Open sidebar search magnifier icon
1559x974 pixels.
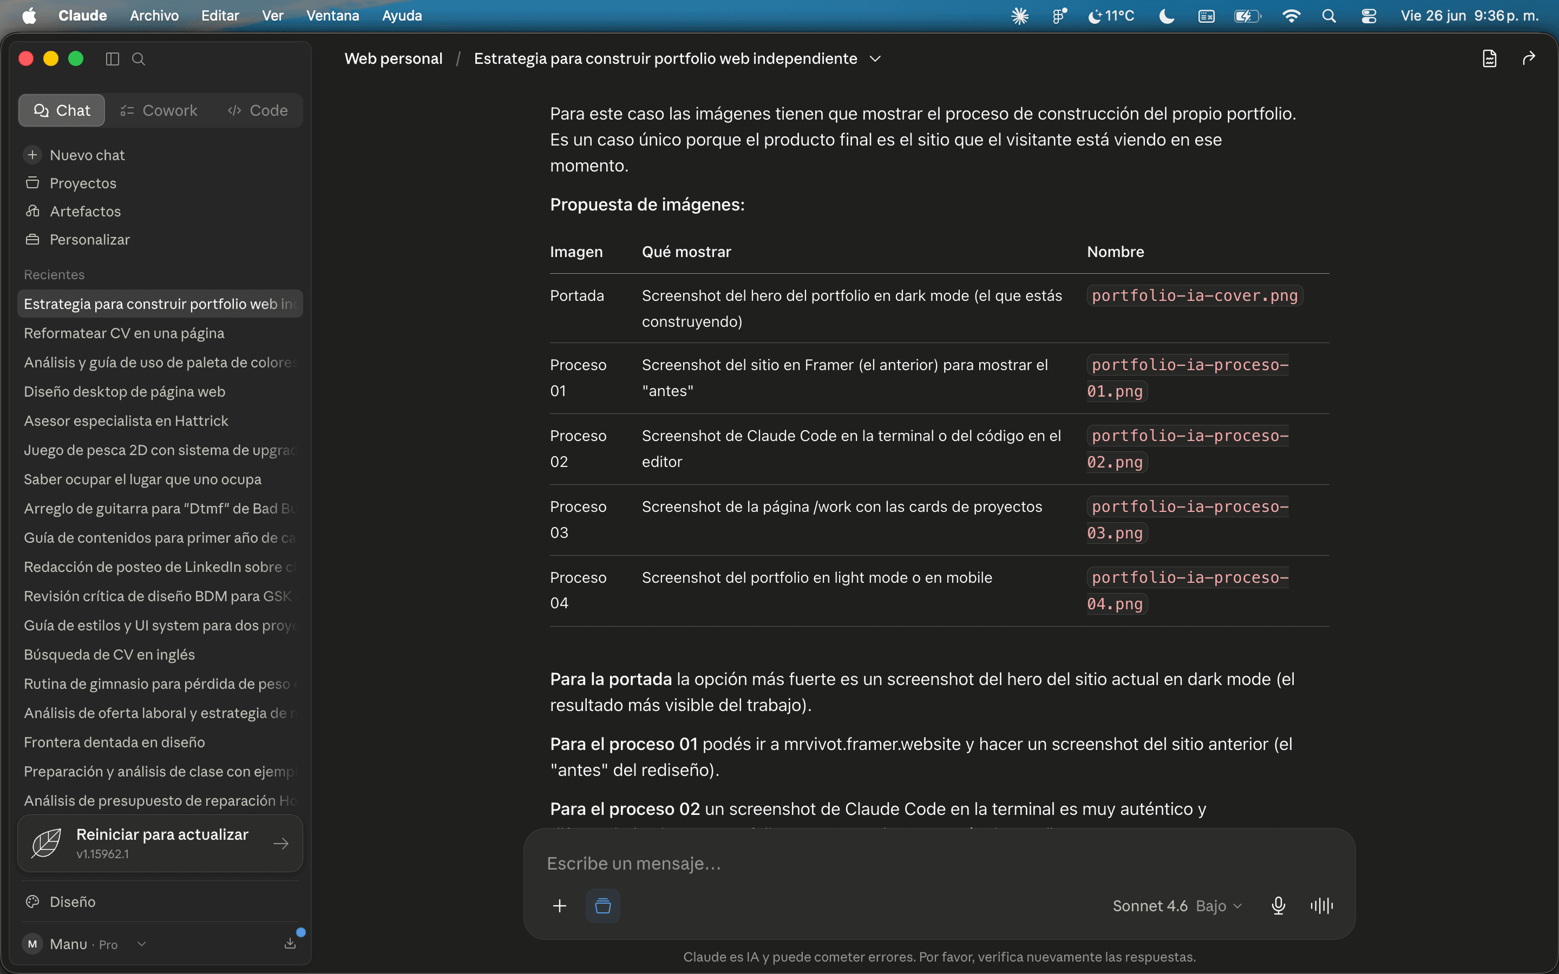click(139, 58)
